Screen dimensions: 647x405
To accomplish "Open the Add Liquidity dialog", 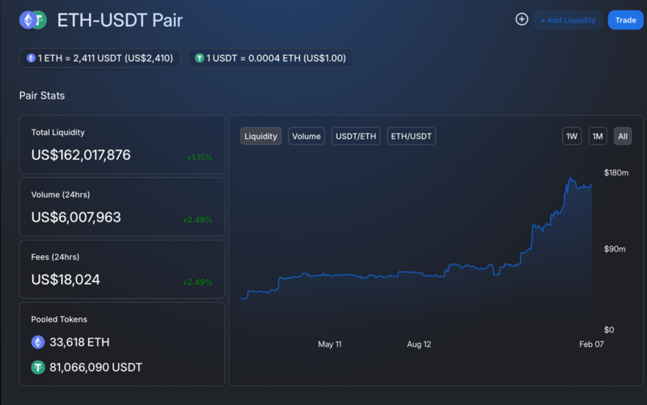I will [x=568, y=19].
